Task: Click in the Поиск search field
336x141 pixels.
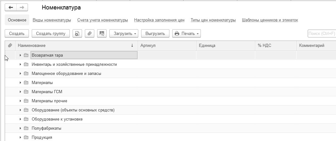Action: point(321,33)
